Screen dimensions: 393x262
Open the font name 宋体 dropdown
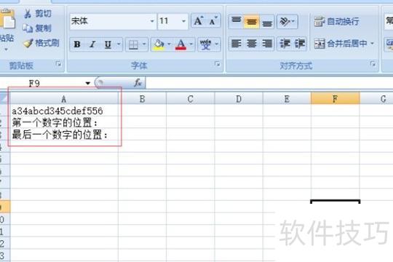pos(152,21)
